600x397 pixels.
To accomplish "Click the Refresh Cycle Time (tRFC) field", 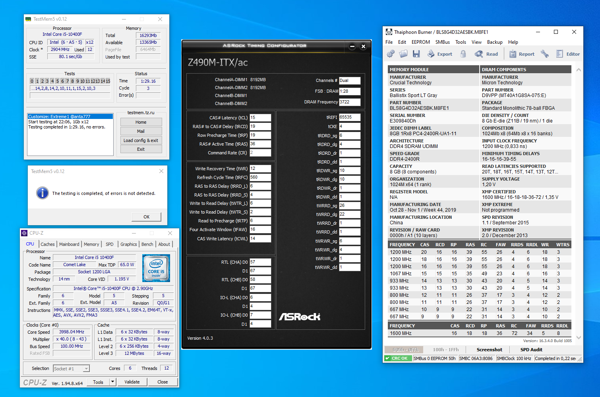I will pyautogui.click(x=260, y=177).
